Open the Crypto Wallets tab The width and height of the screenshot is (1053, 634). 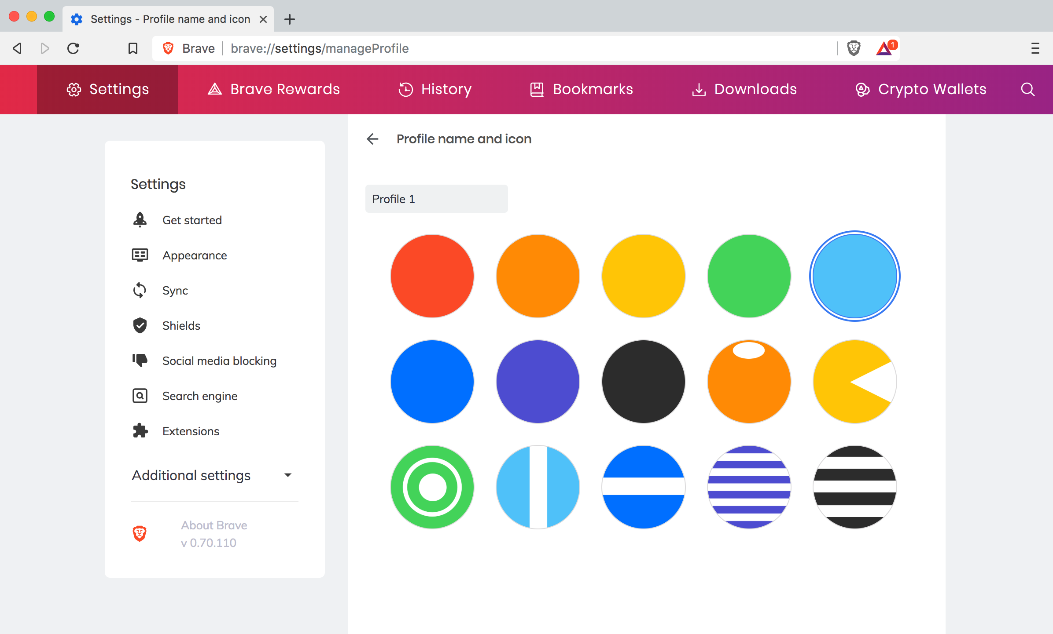tap(921, 89)
